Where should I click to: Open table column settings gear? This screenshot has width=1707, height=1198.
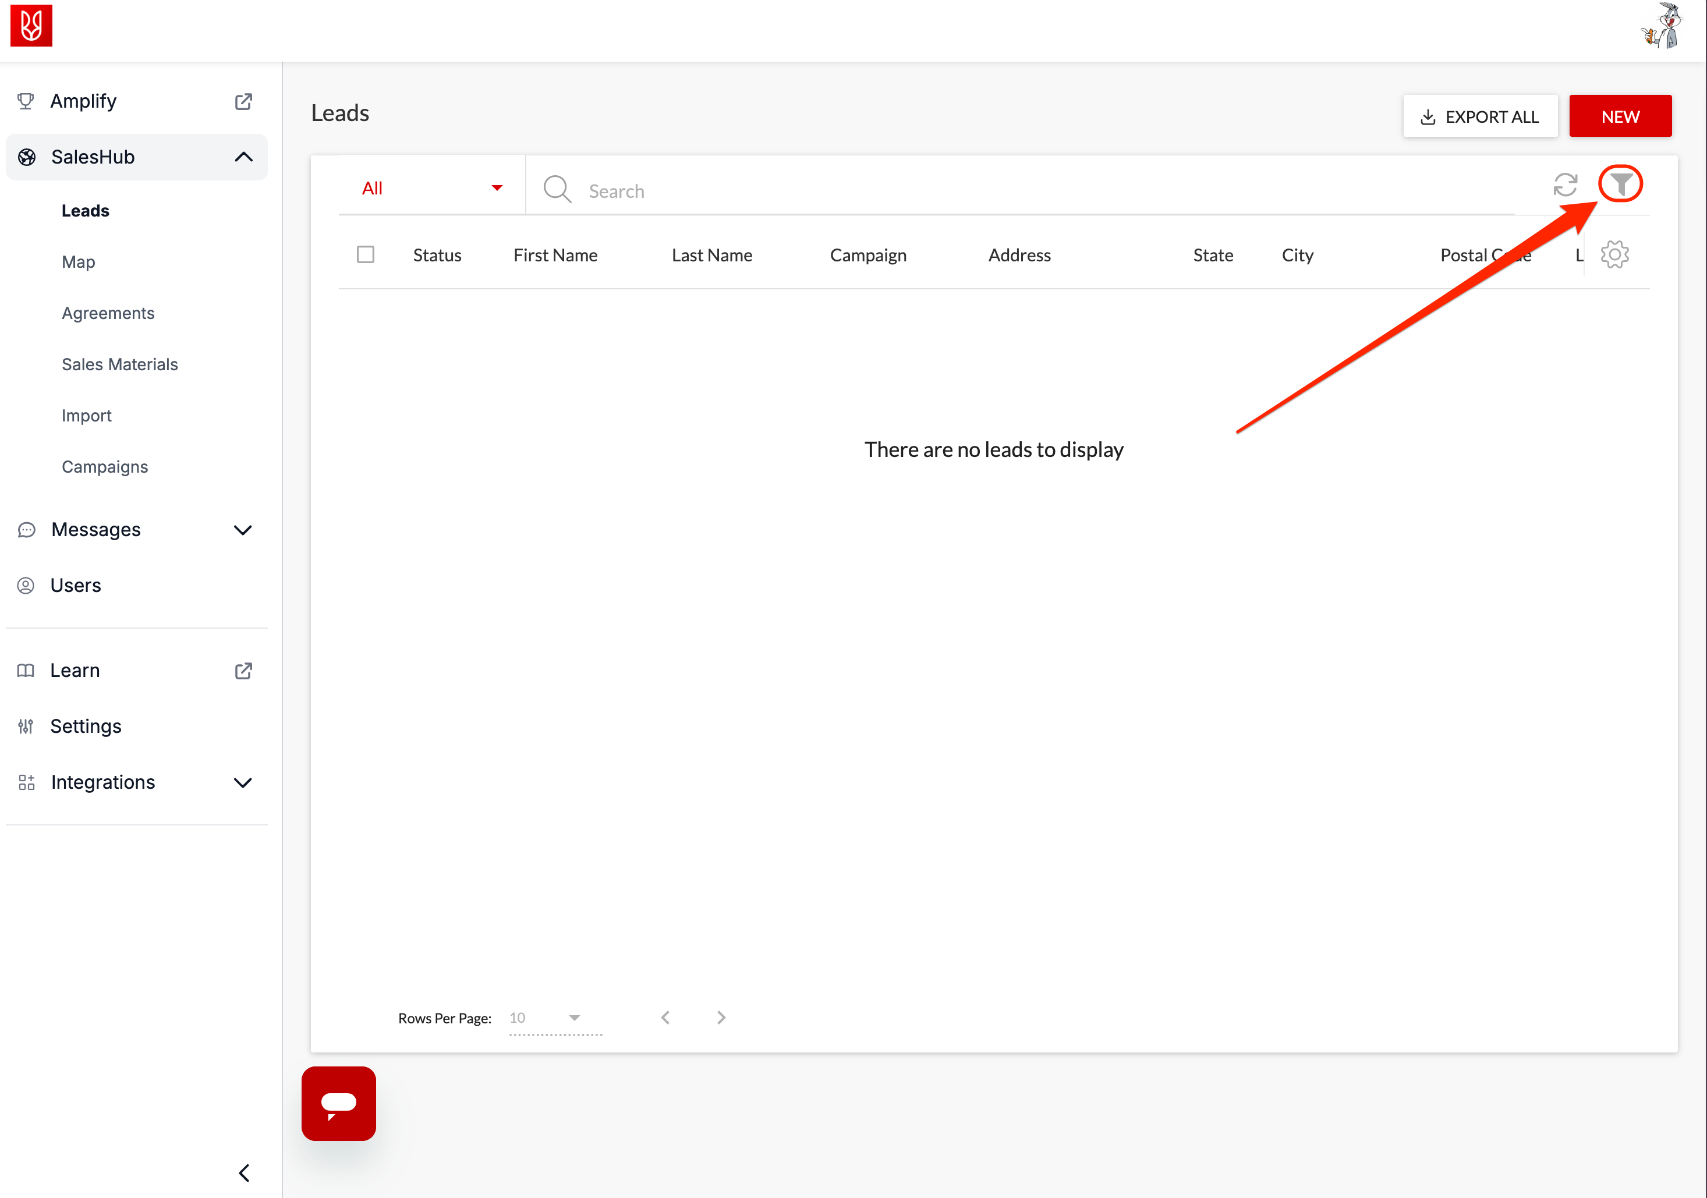pyautogui.click(x=1614, y=255)
